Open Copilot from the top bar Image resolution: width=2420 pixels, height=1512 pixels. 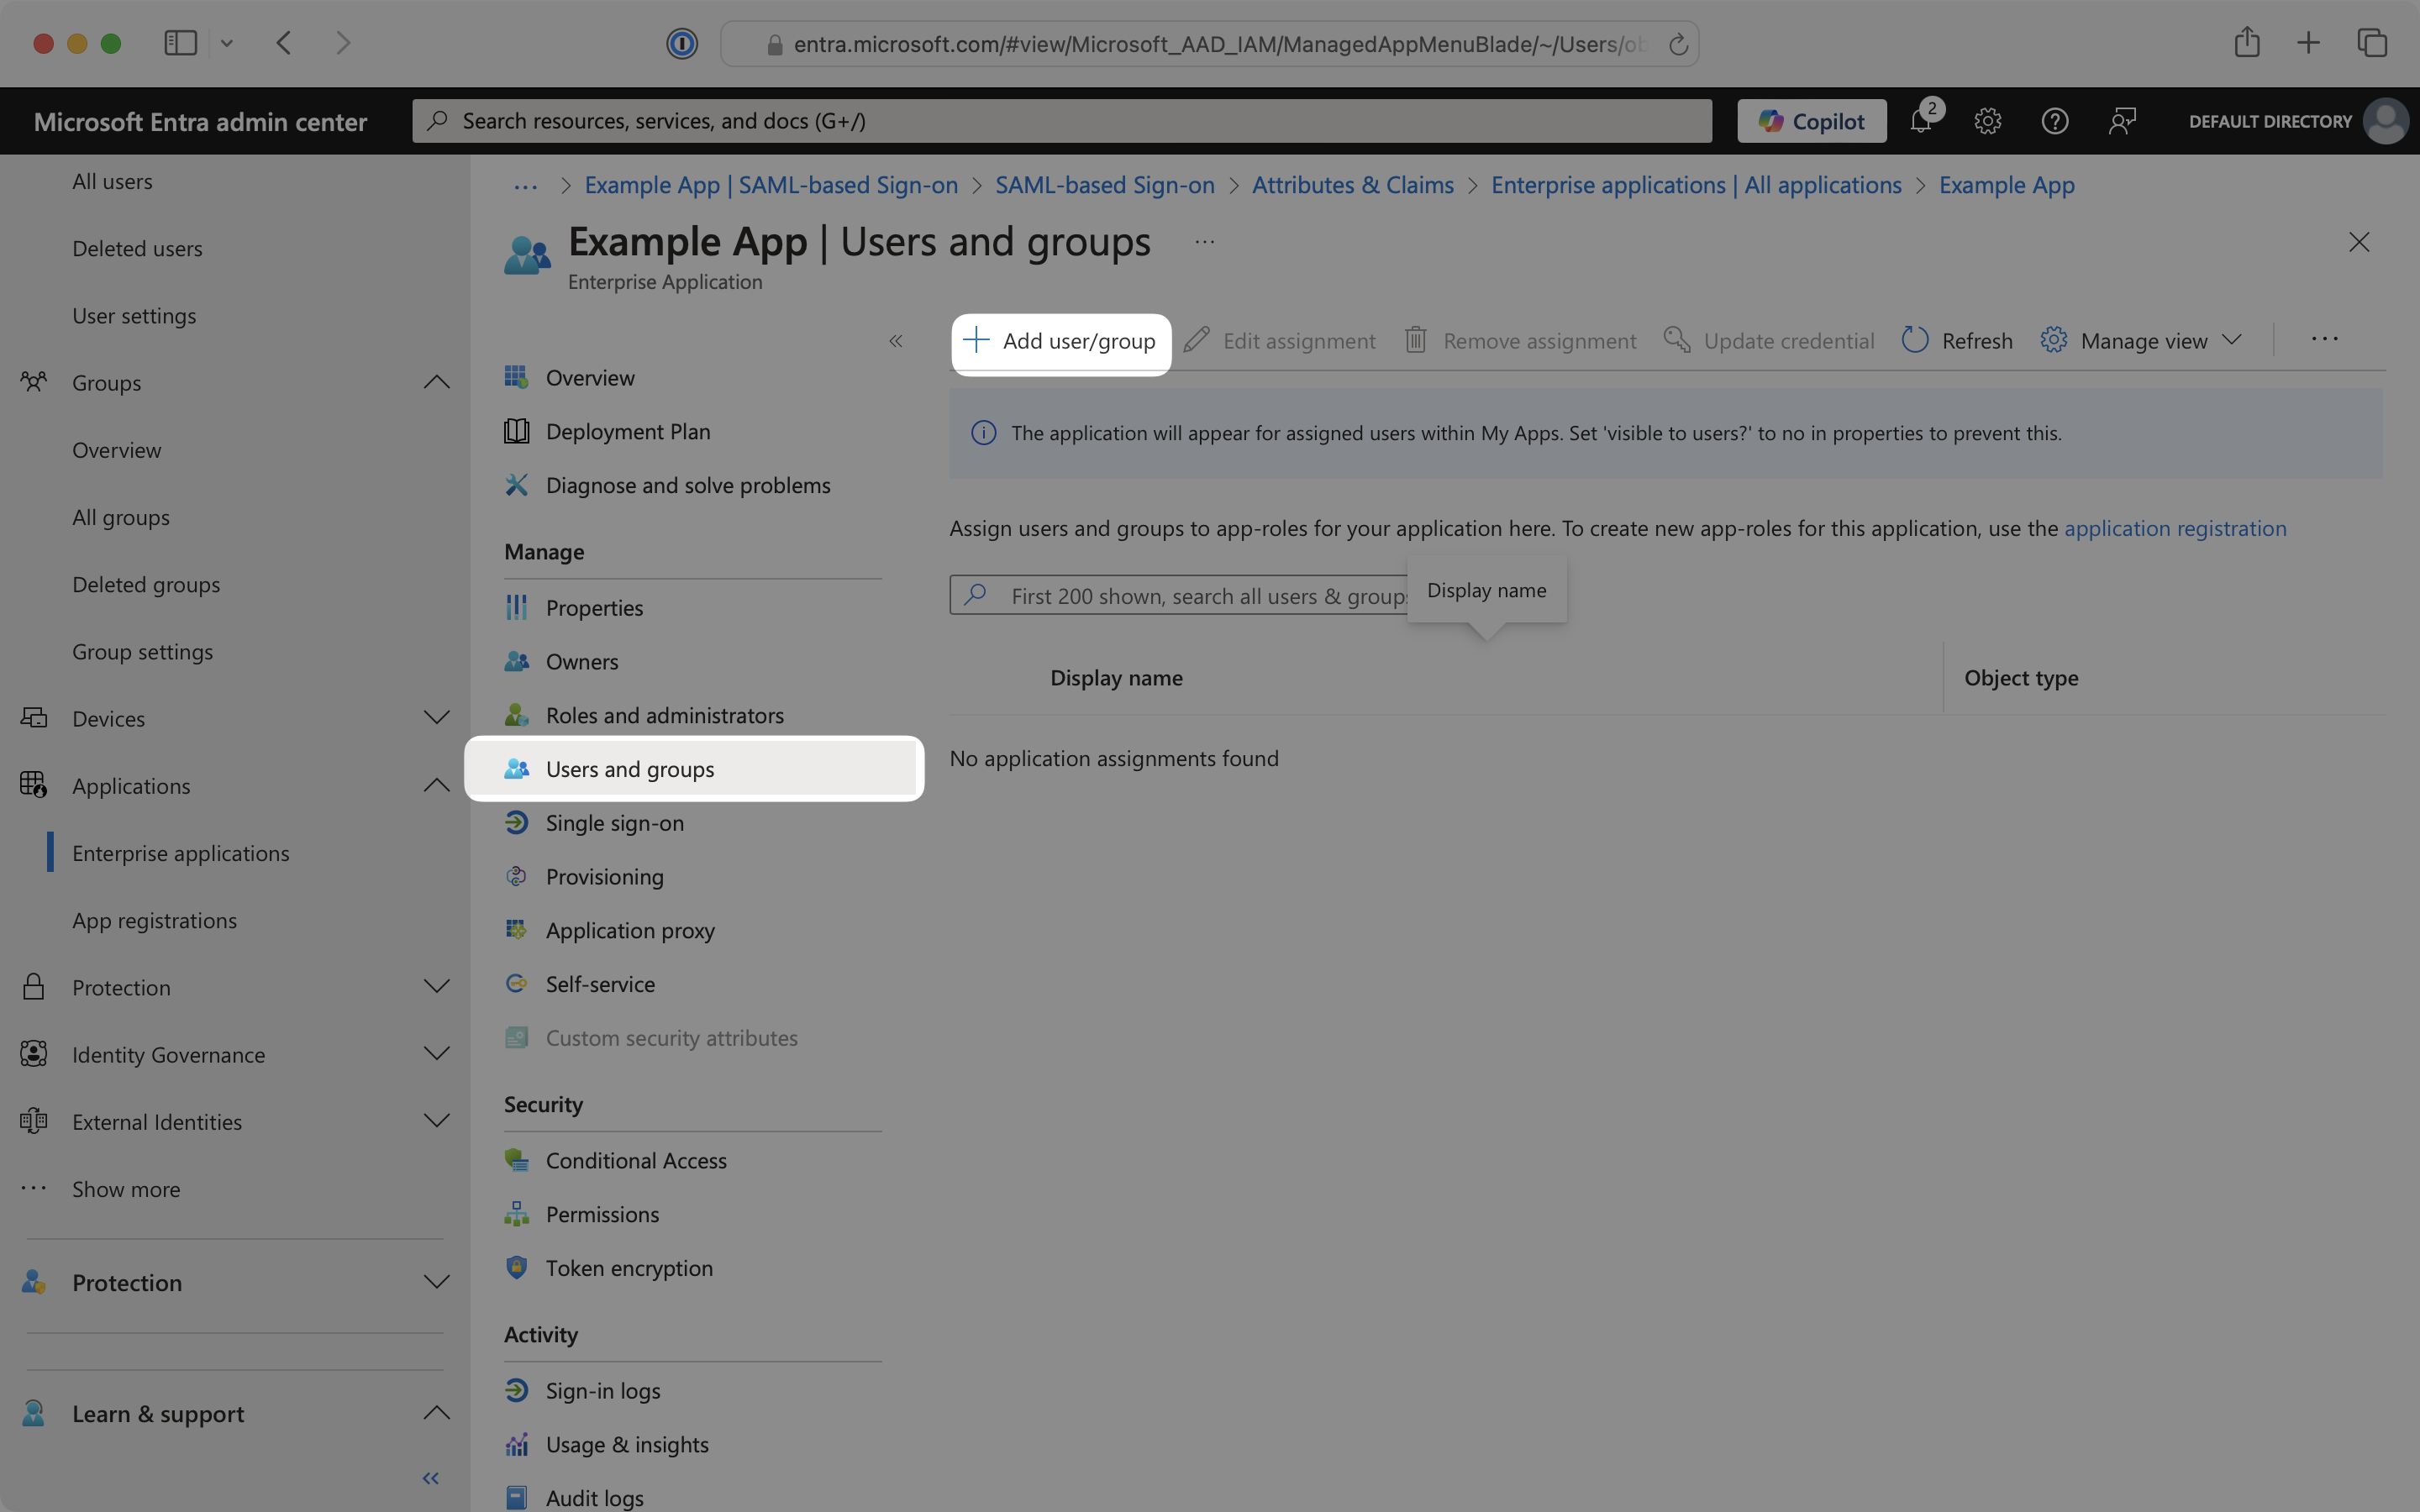[x=1811, y=120]
